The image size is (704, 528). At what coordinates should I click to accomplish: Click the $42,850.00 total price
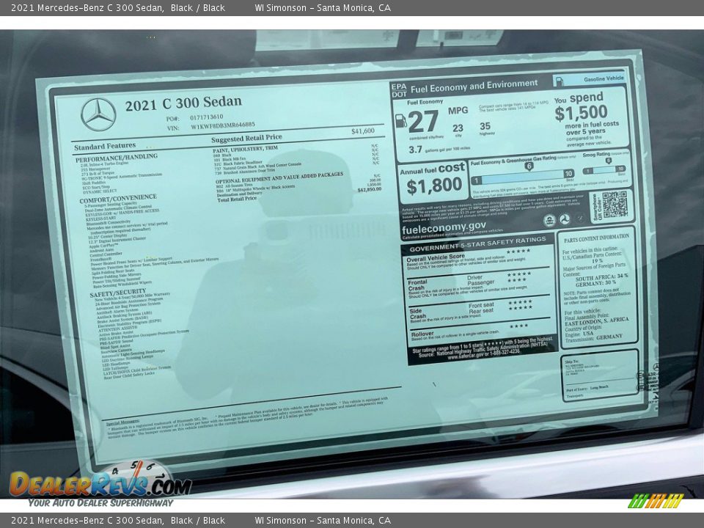pyautogui.click(x=369, y=189)
